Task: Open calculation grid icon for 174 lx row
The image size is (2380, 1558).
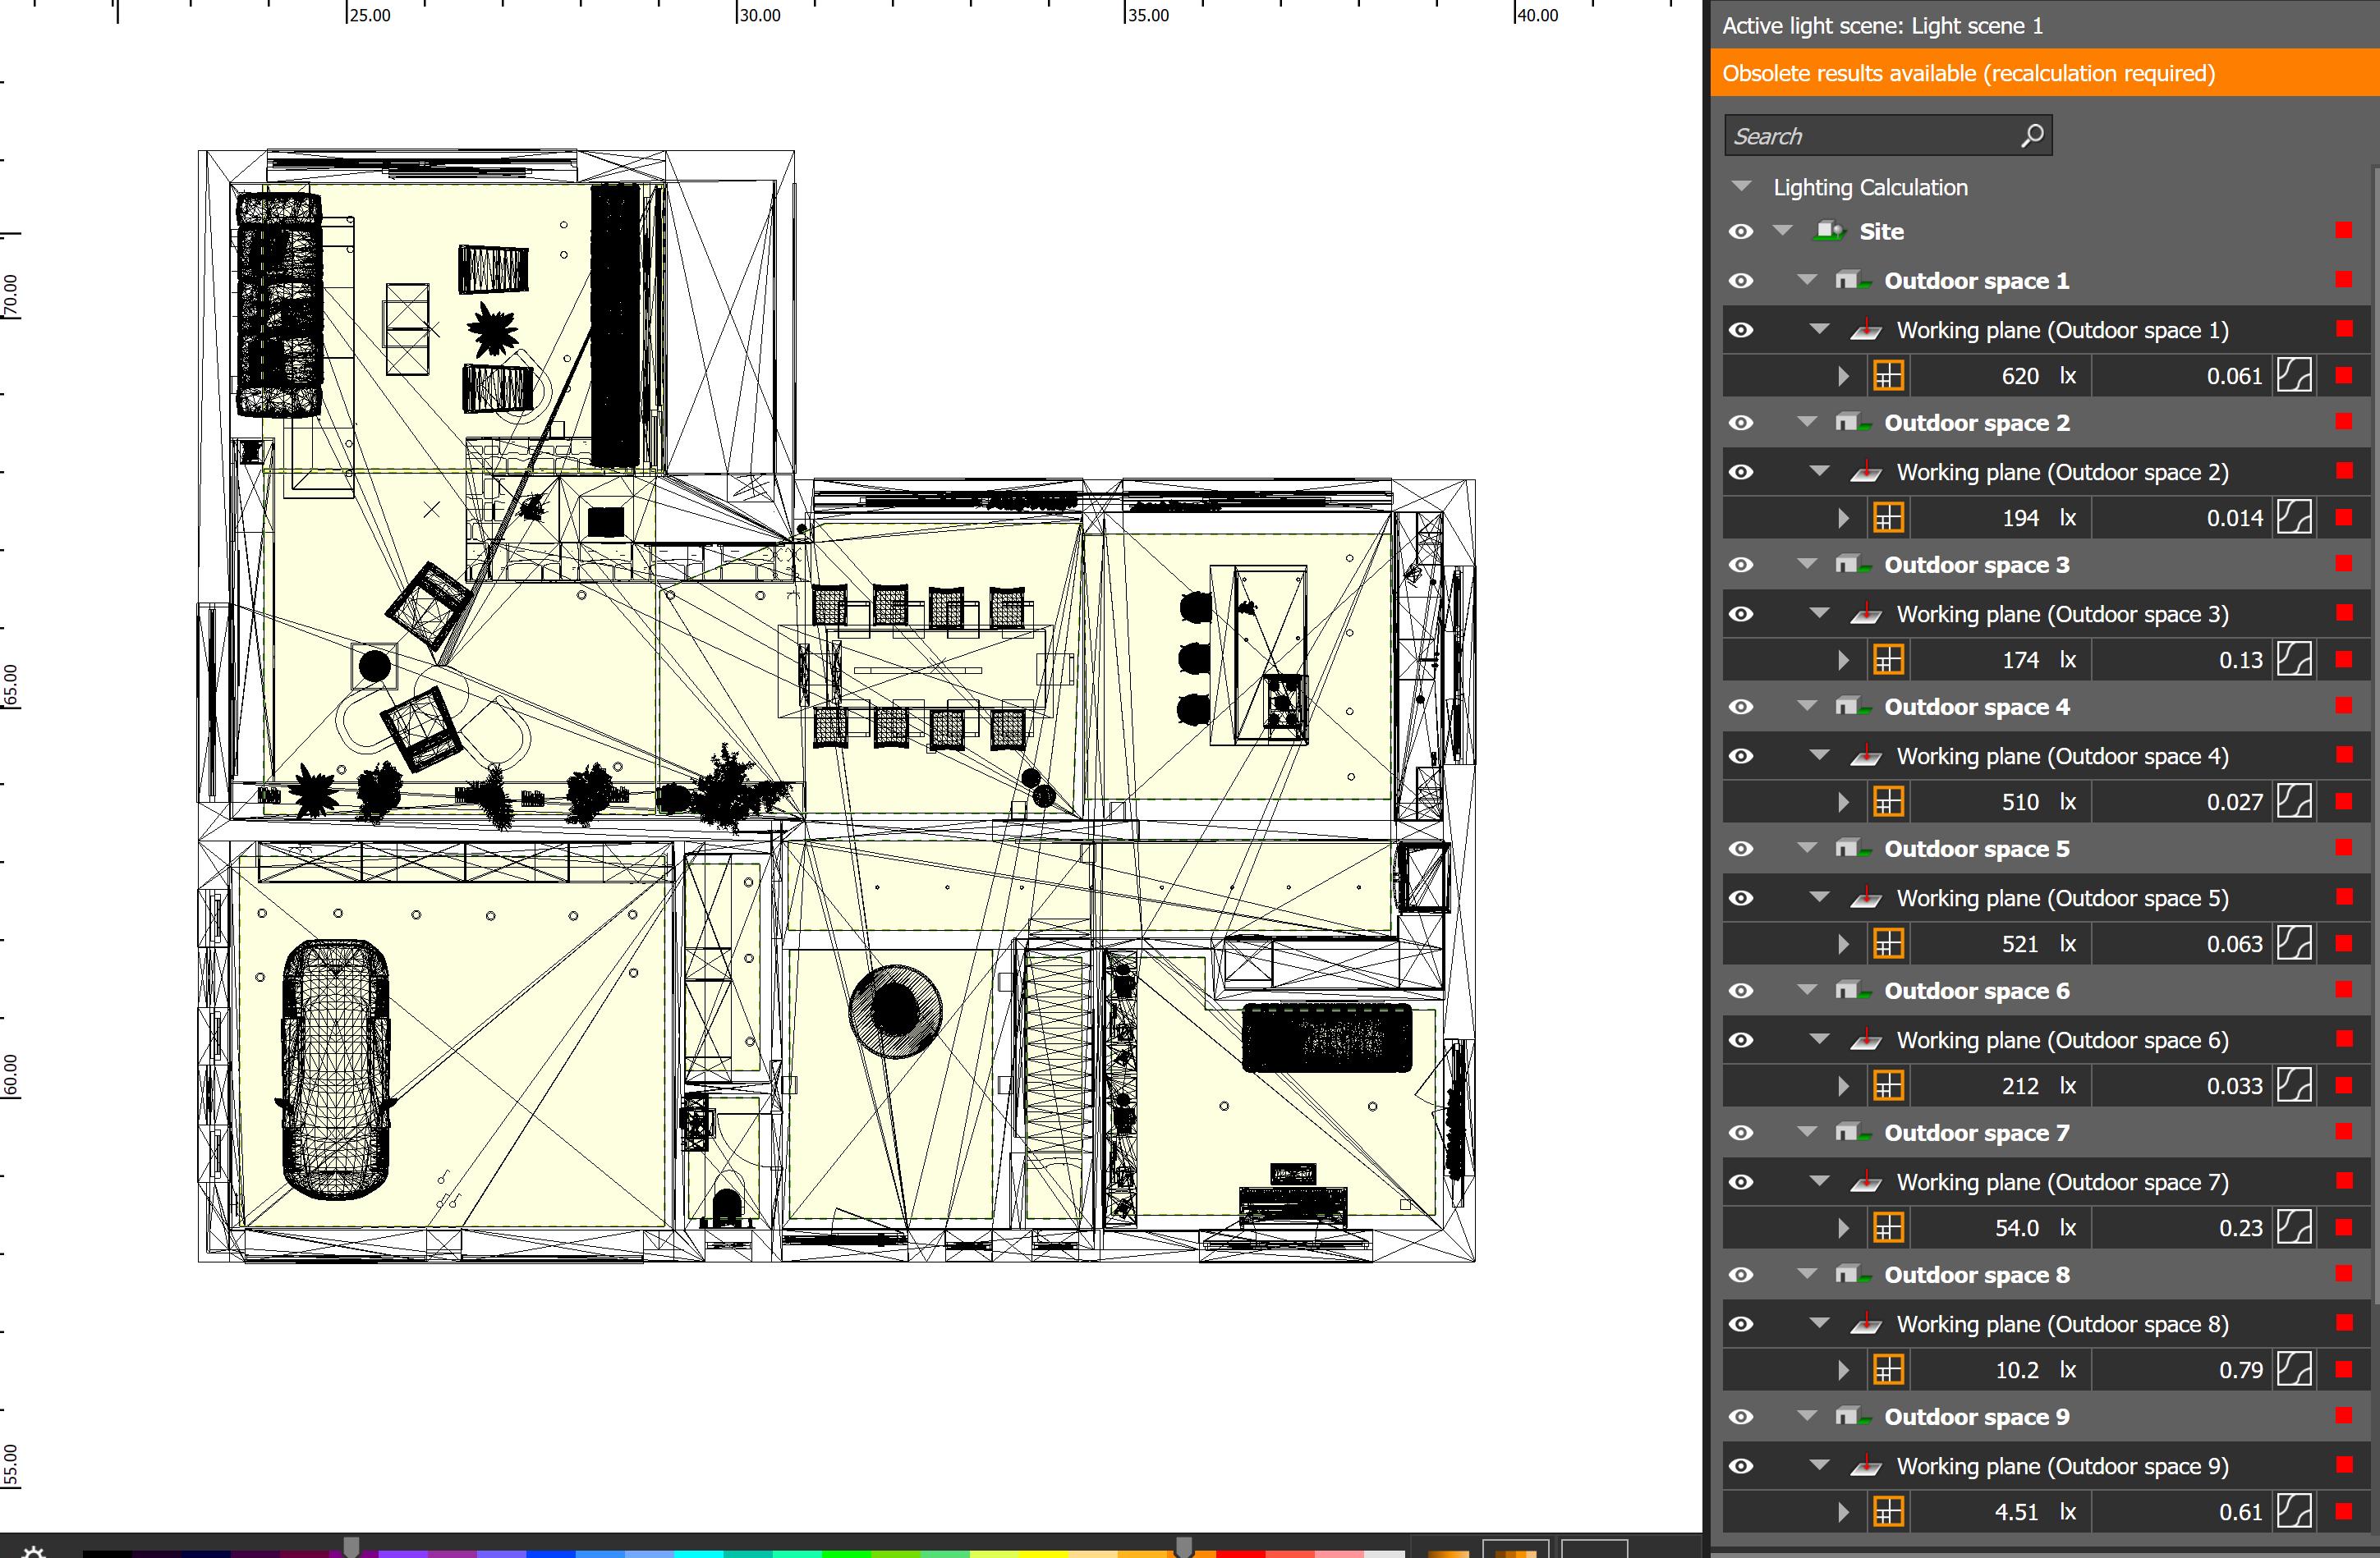Action: click(1888, 661)
